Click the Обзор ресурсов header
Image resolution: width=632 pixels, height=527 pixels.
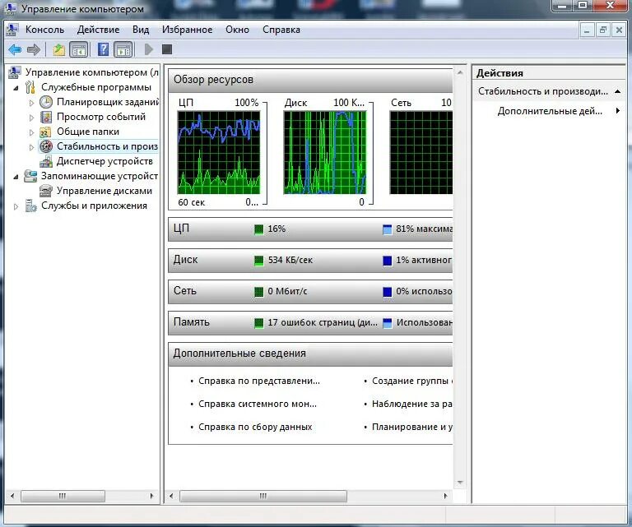tap(310, 80)
